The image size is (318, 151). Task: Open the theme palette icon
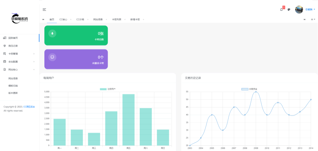[x=289, y=10]
